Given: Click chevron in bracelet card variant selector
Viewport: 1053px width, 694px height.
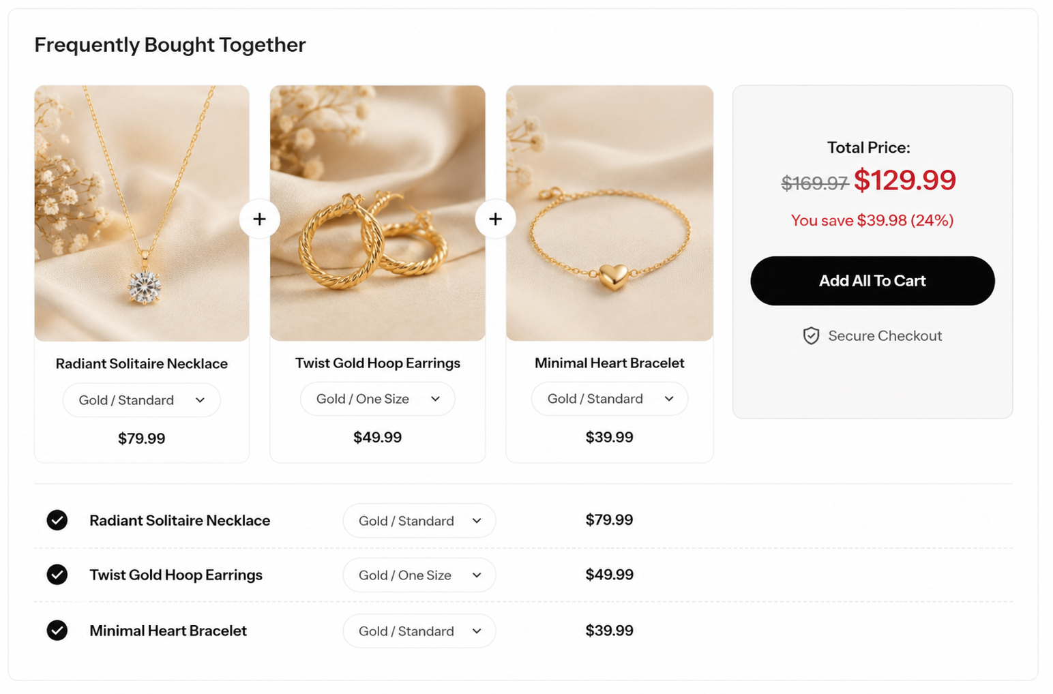Looking at the screenshot, I should 669,399.
